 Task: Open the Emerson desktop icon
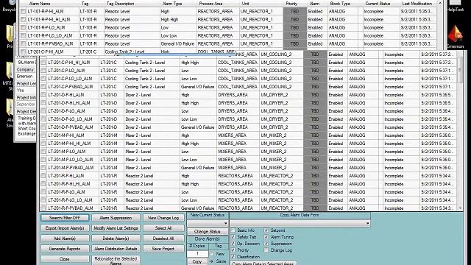click(455, 37)
